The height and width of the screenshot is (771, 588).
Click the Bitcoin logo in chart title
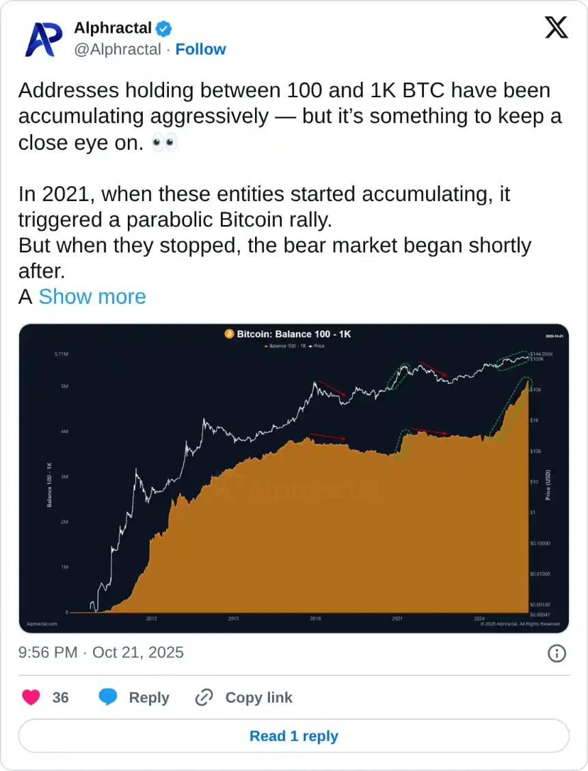pyautogui.click(x=229, y=334)
